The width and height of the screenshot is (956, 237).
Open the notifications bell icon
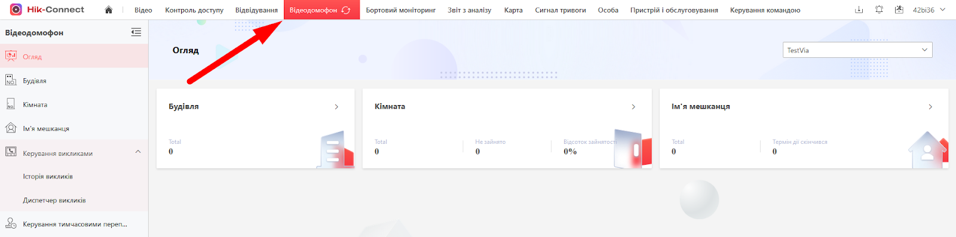click(879, 10)
